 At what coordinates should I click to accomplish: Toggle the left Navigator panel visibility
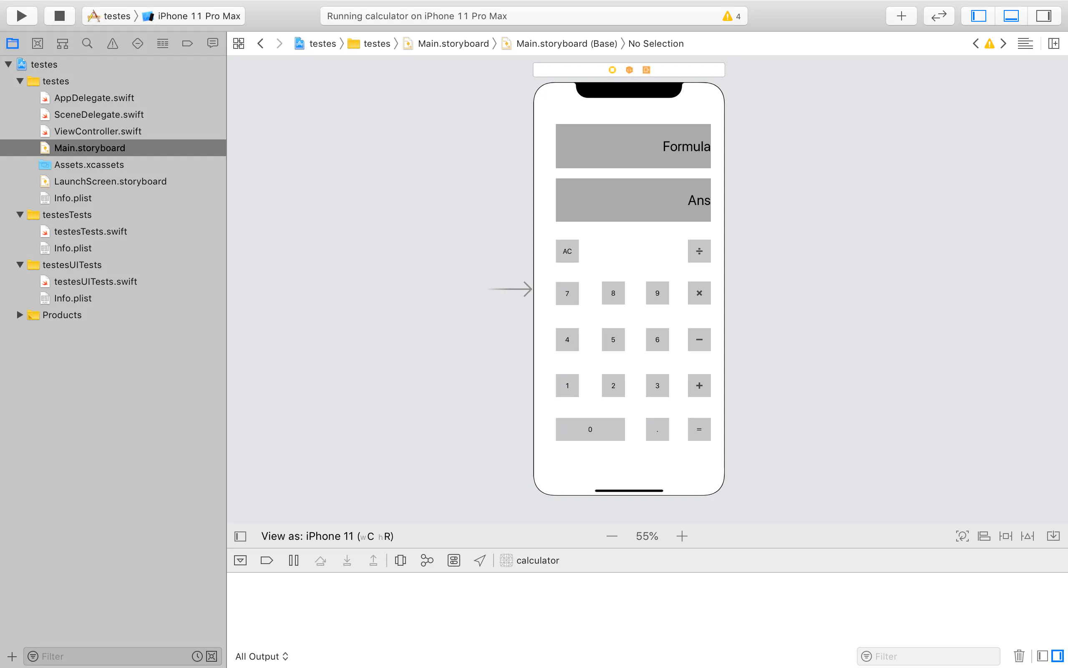(978, 16)
